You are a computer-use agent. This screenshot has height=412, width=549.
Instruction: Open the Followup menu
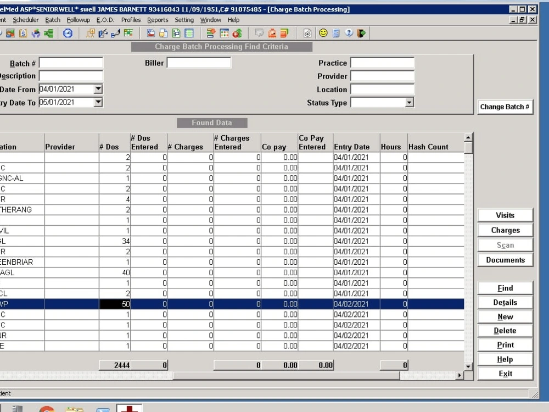click(79, 20)
